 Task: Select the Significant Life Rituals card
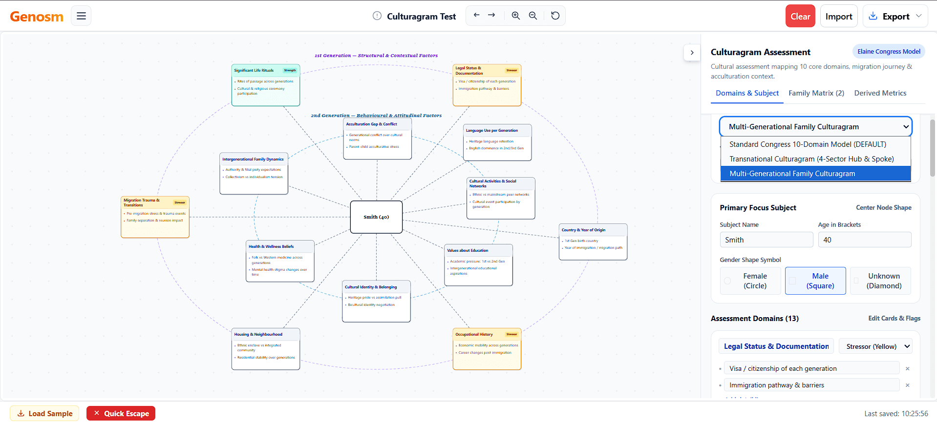point(265,85)
